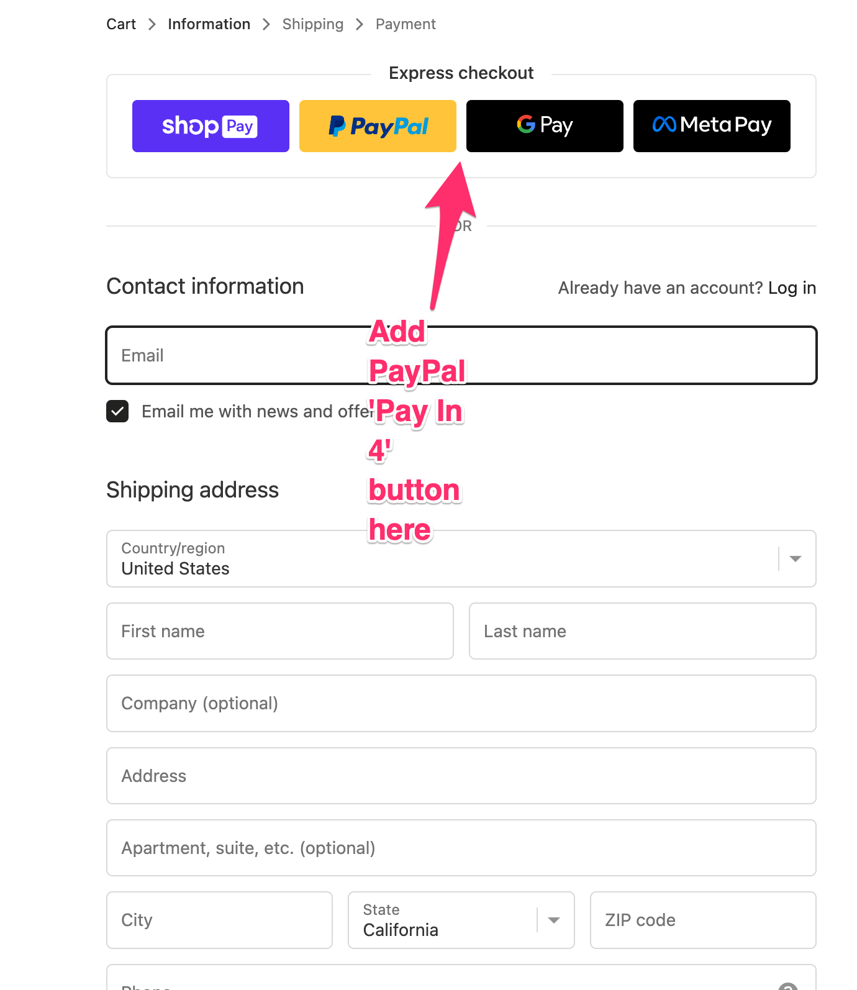Select the Last name field
This screenshot has height=990, width=857.
(x=642, y=631)
